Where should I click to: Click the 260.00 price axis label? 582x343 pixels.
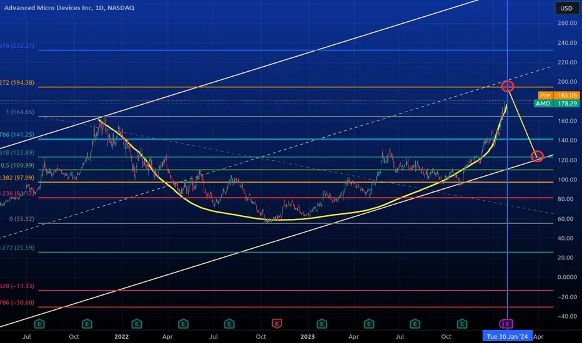(x=567, y=23)
